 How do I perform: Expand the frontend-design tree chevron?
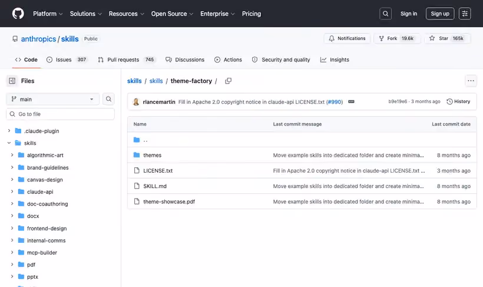pyautogui.click(x=12, y=228)
